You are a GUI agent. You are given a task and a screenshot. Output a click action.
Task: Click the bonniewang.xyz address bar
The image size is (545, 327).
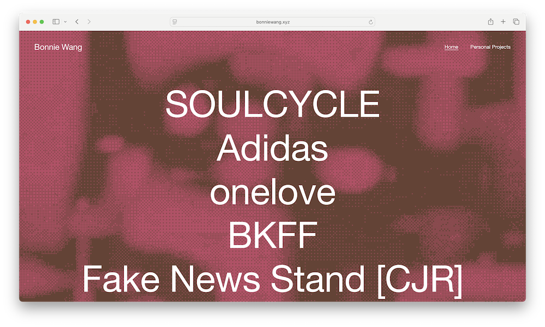272,22
